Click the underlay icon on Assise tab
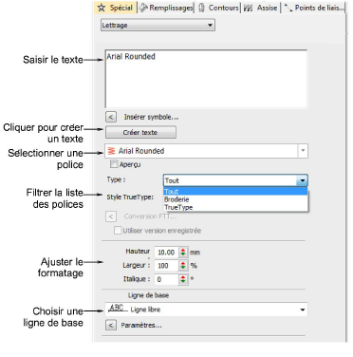353x357 pixels. point(249,9)
